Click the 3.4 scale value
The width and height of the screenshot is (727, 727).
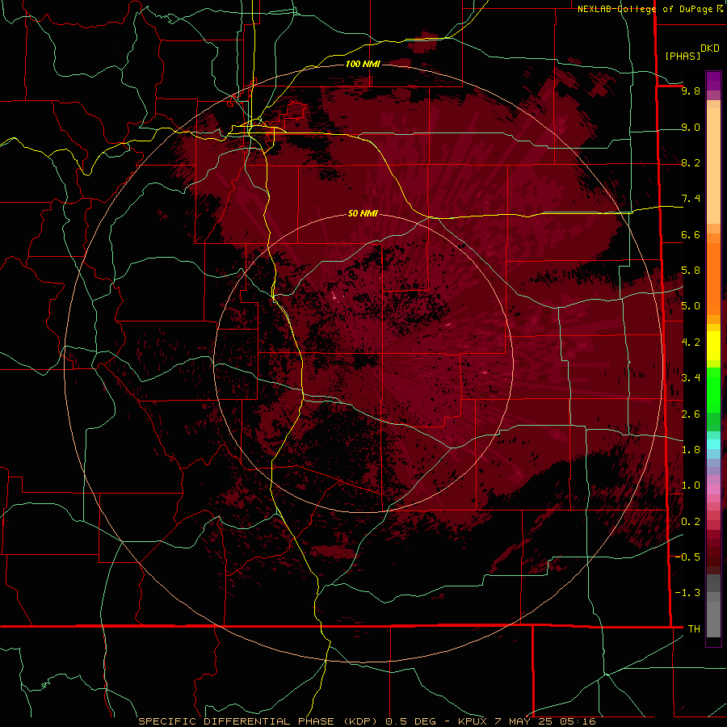click(691, 377)
